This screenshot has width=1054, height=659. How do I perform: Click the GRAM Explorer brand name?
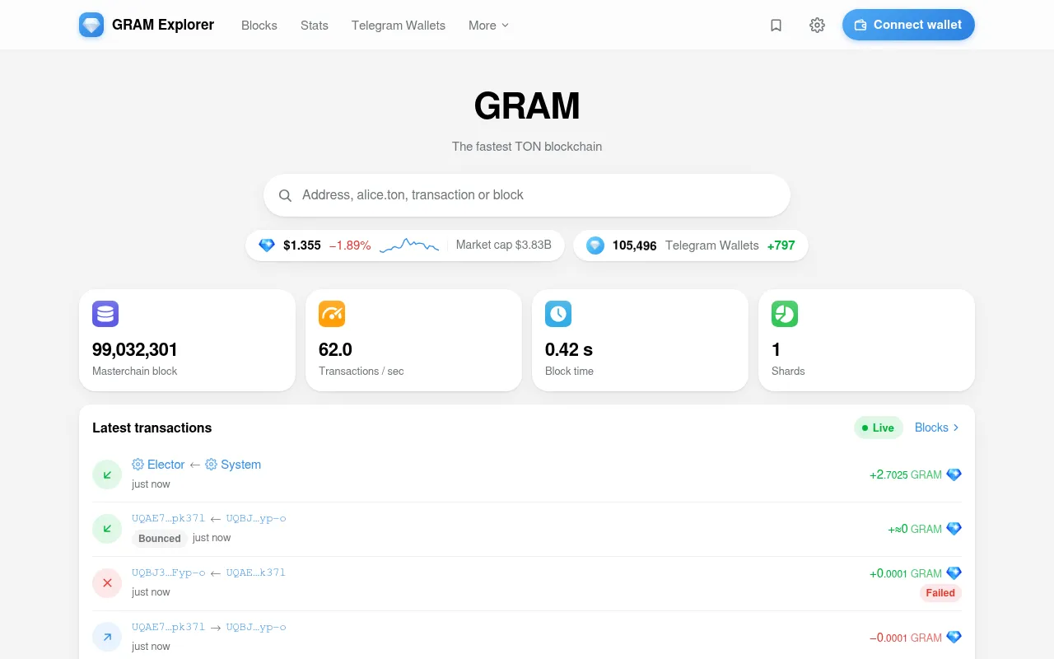pos(163,25)
